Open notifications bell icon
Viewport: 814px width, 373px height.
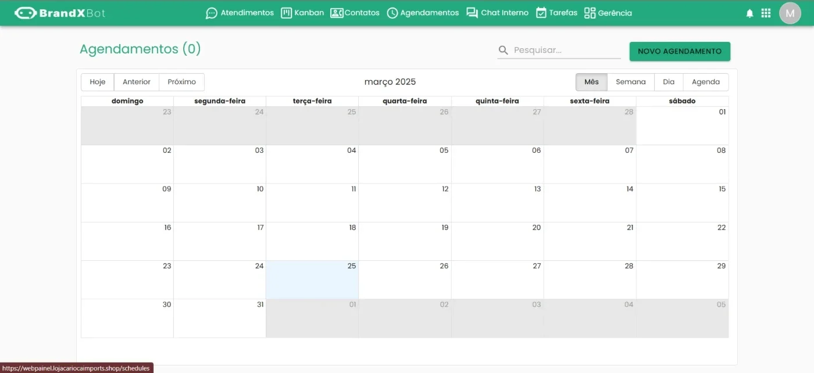pos(749,13)
